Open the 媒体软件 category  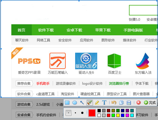[130, 40]
